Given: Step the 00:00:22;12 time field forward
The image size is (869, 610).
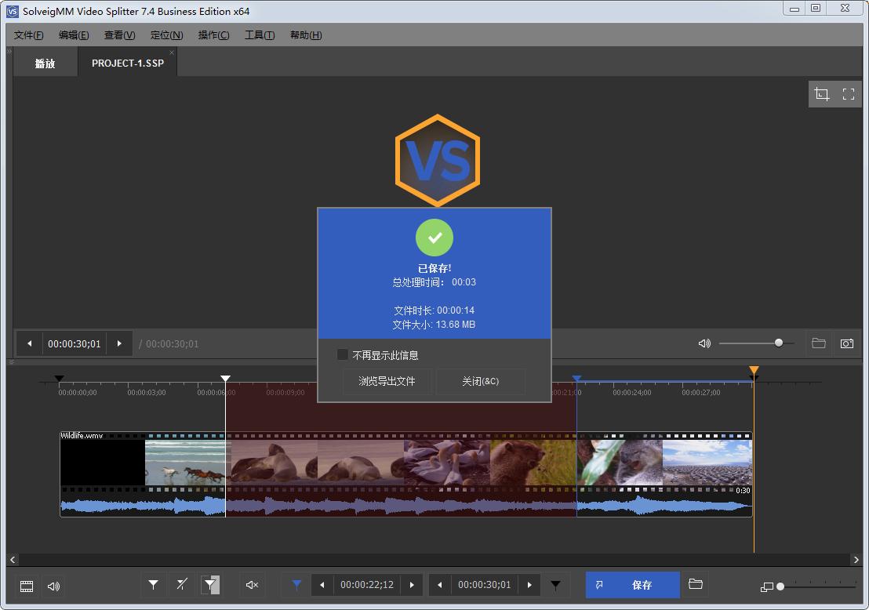Looking at the screenshot, I should [x=412, y=585].
